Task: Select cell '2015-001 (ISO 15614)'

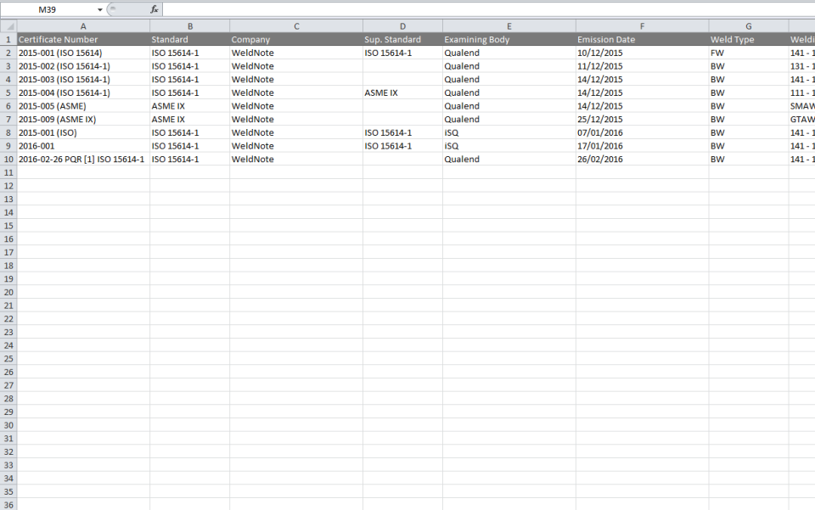Action: [x=83, y=53]
